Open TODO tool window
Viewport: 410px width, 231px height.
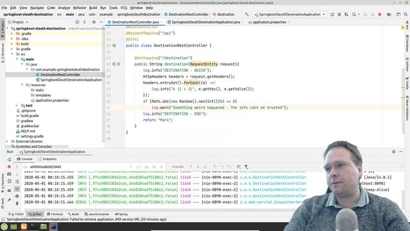(x=16, y=214)
